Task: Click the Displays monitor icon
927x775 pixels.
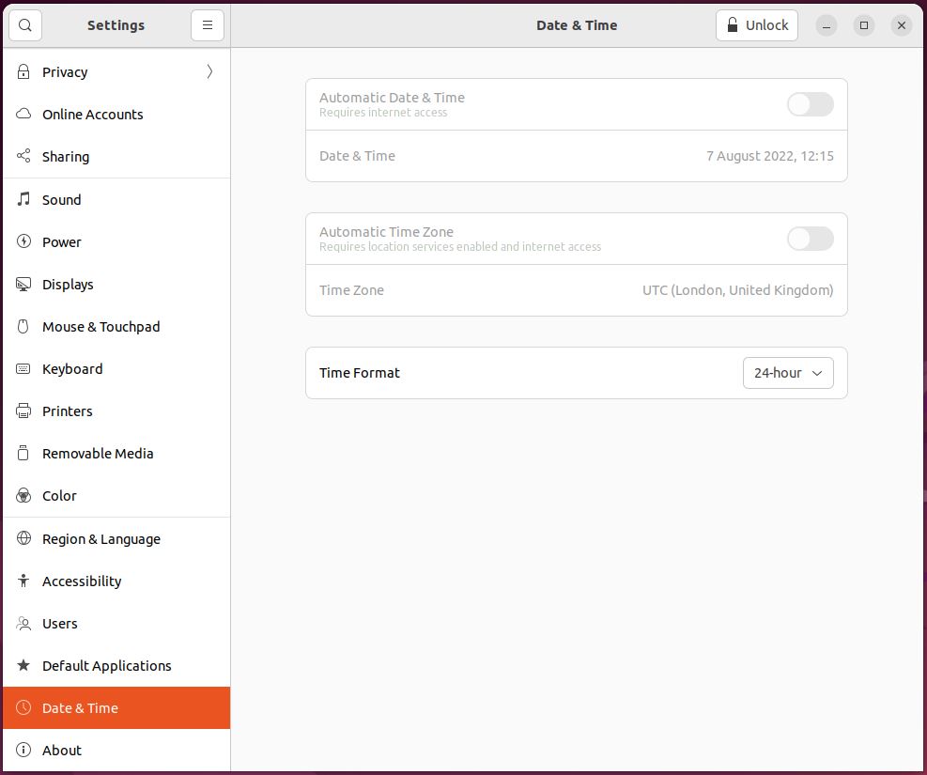Action: click(x=24, y=284)
